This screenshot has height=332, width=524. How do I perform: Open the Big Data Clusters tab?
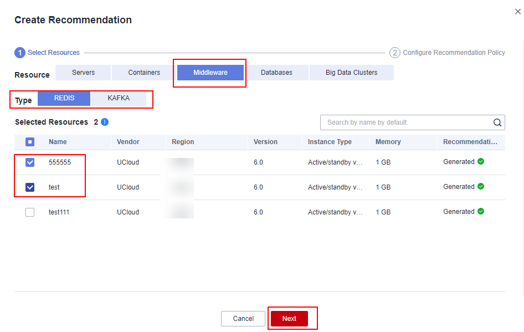pyautogui.click(x=351, y=73)
